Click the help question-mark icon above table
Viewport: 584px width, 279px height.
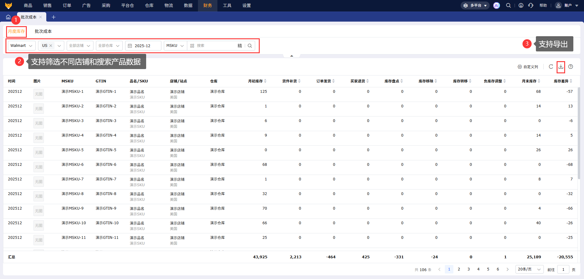pos(571,67)
